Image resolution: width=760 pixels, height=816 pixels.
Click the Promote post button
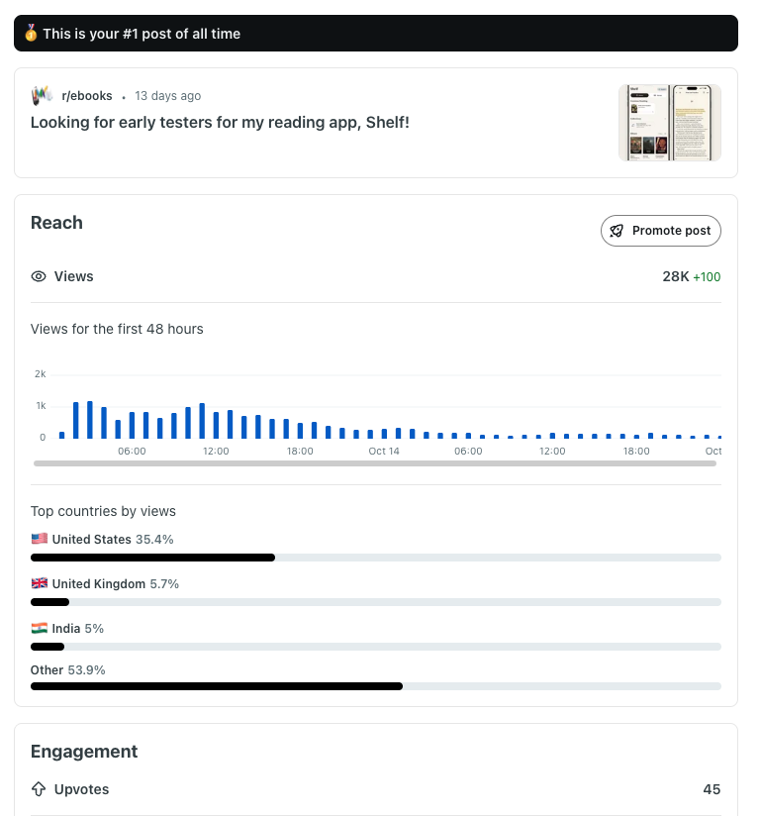661,231
